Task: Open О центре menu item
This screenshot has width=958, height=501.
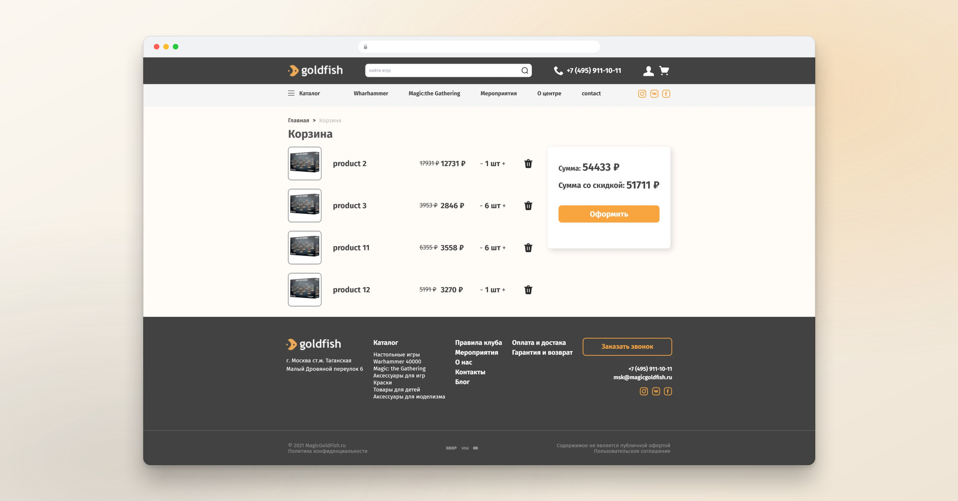Action: 549,93
